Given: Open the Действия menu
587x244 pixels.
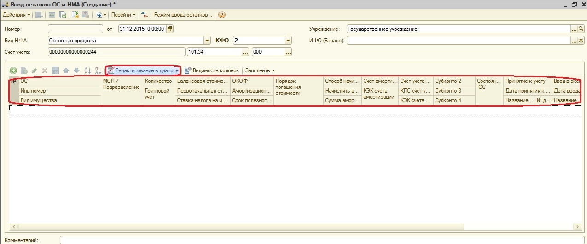Looking at the screenshot, I should 16,15.
